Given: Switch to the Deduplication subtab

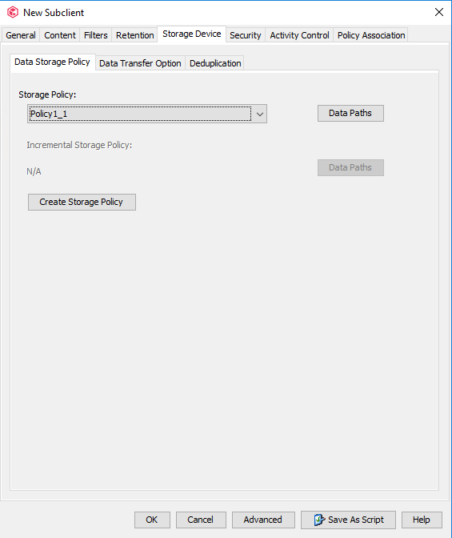Looking at the screenshot, I should (x=215, y=63).
